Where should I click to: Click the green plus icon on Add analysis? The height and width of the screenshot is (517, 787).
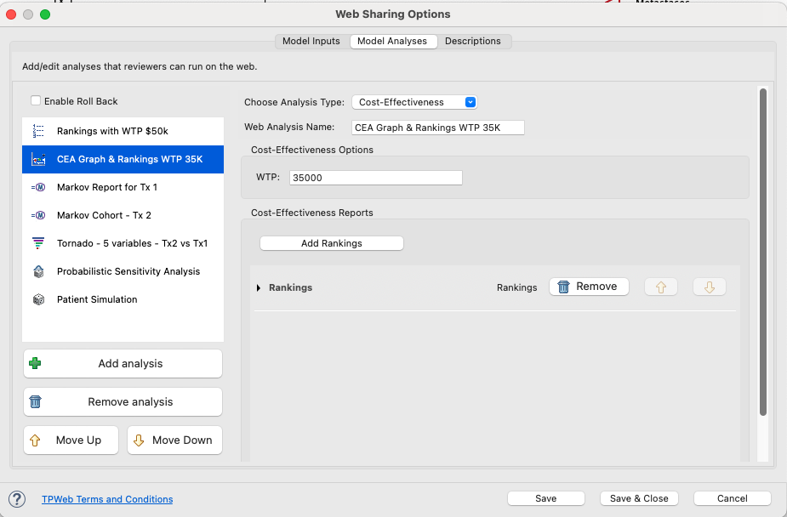click(x=35, y=364)
